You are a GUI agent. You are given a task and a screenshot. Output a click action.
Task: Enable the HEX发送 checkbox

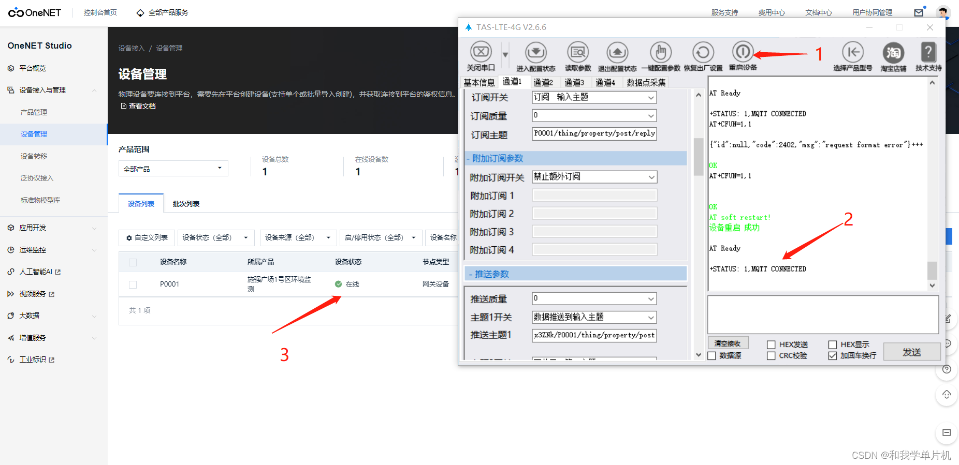771,344
